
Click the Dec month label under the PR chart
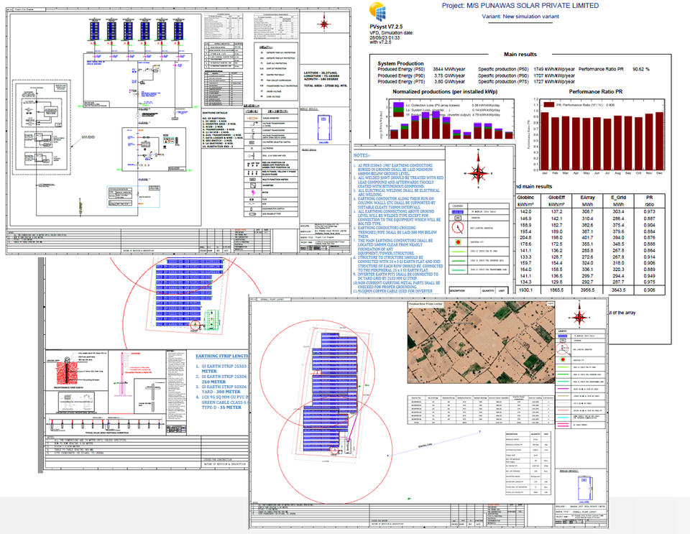(659, 173)
